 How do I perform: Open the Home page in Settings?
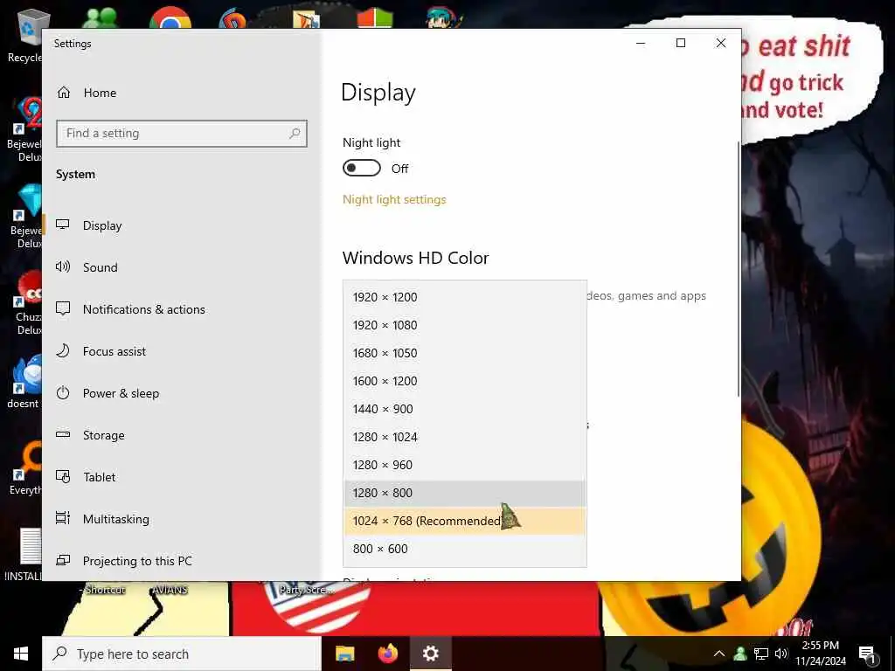87,93
